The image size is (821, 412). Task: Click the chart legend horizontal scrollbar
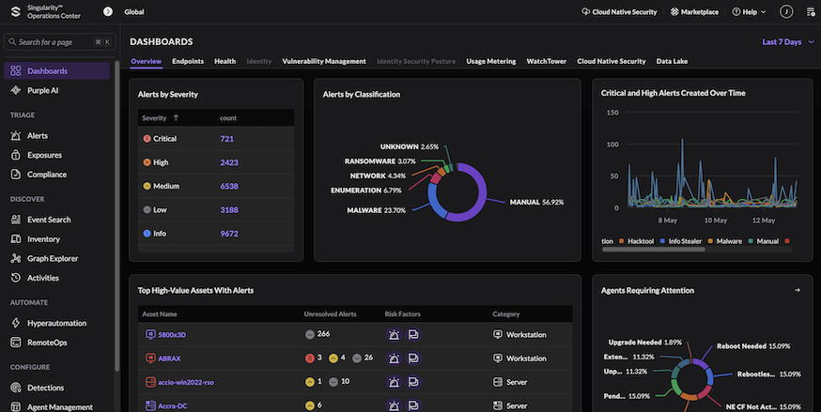(x=654, y=250)
